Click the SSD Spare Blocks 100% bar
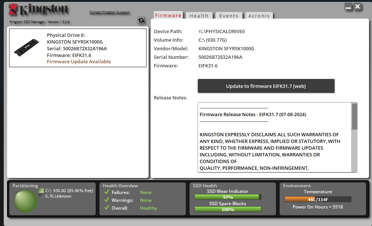This screenshot has height=226, width=372. 228,209
